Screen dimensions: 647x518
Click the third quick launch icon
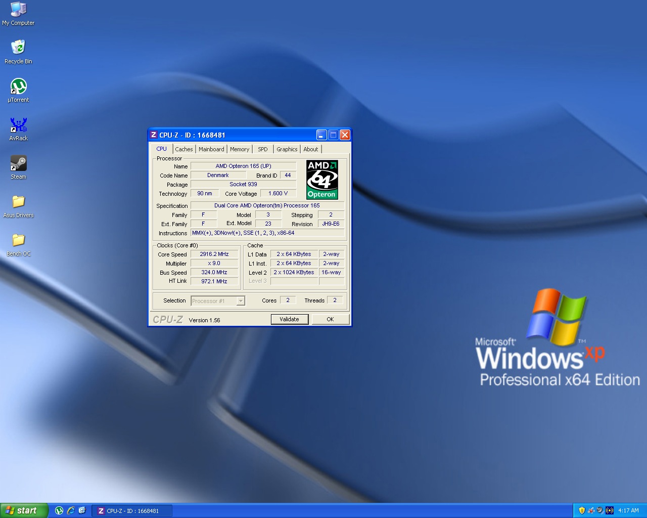(x=82, y=510)
